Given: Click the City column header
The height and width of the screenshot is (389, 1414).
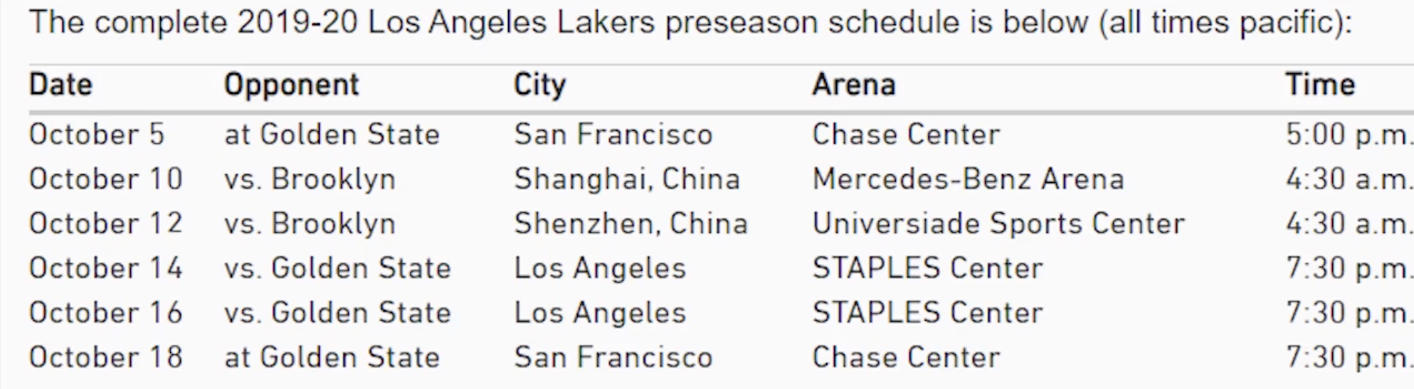Looking at the screenshot, I should pos(539,85).
